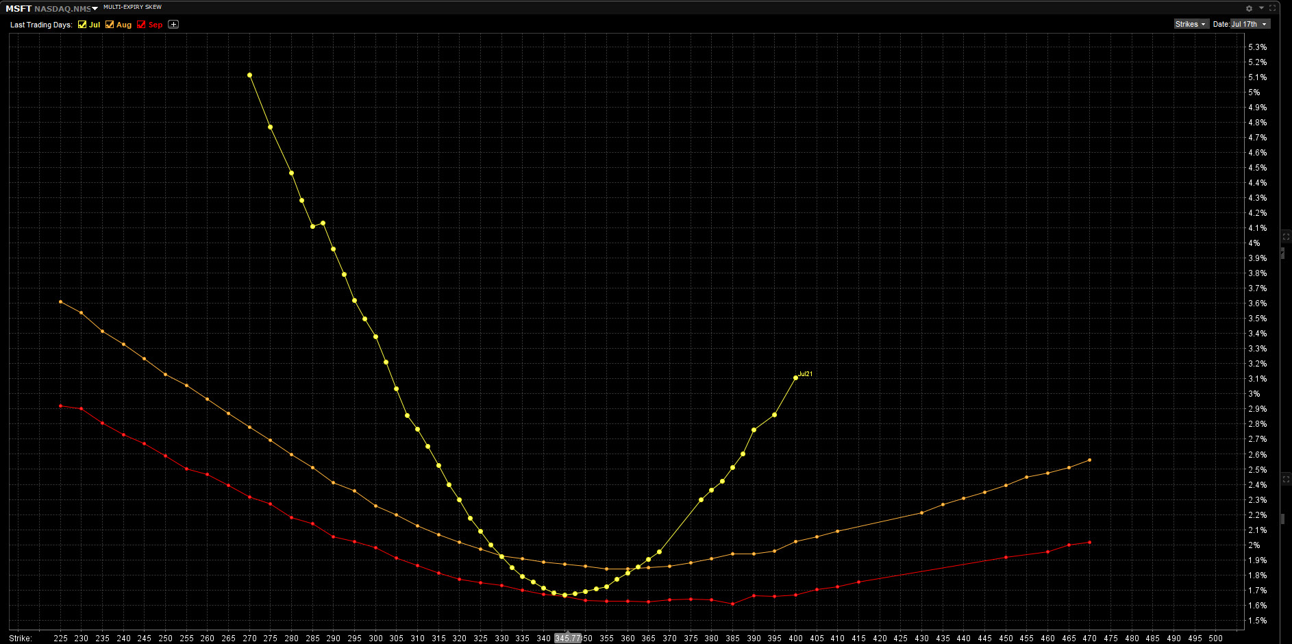Click the upper expand icon on right edge
This screenshot has width=1292, height=644.
1286,236
